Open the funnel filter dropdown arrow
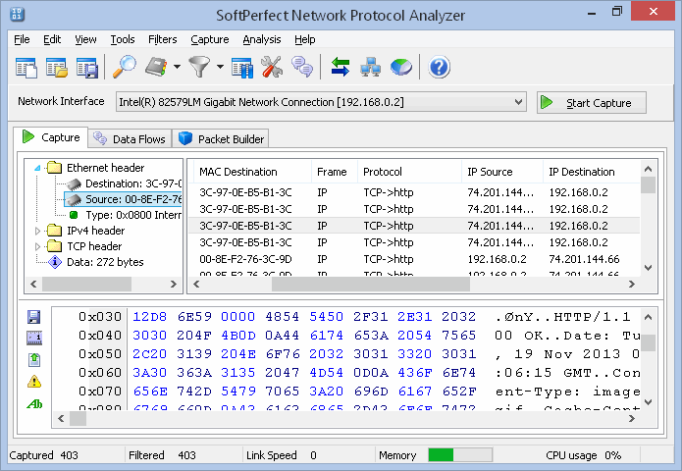The height and width of the screenshot is (471, 682). (x=220, y=68)
